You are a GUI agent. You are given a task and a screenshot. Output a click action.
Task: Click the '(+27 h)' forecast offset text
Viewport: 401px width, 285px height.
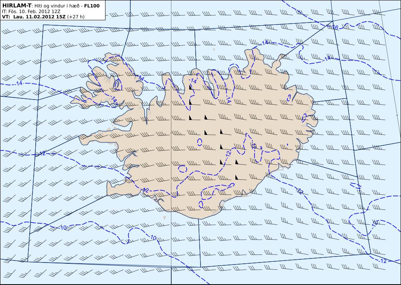(75, 17)
